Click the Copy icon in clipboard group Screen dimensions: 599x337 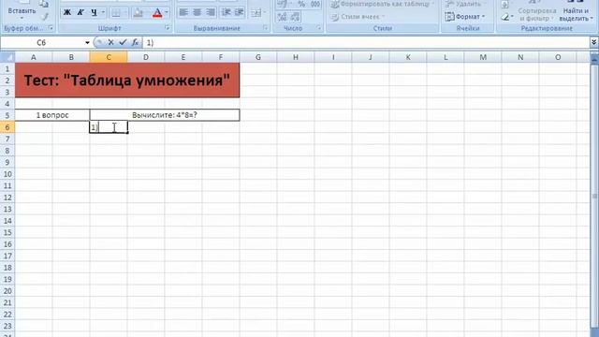[44, 4]
